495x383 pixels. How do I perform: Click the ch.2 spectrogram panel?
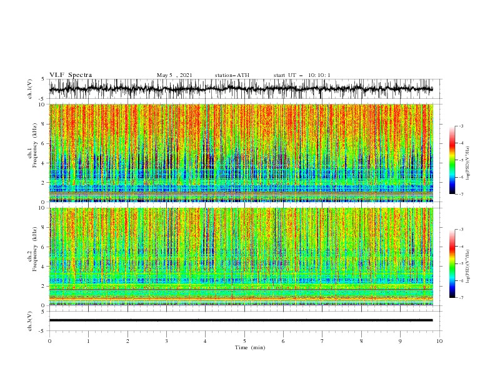pos(241,257)
